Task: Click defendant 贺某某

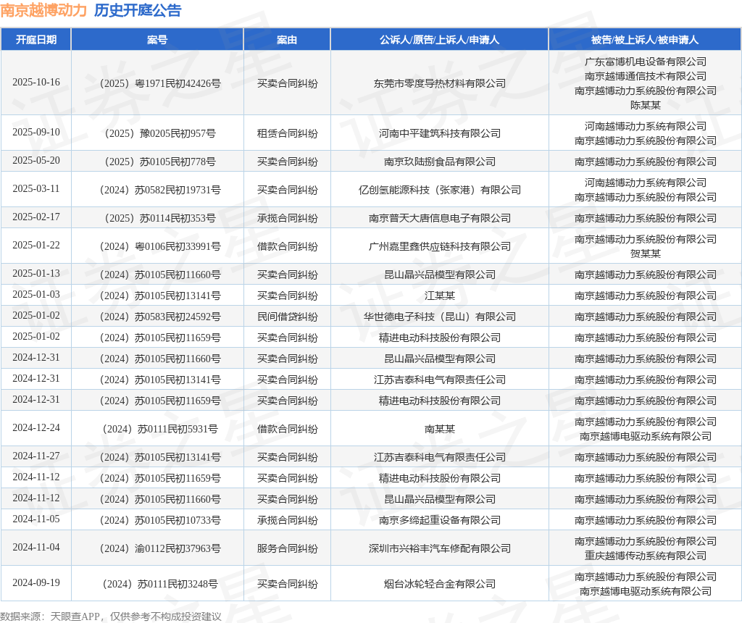Action: click(645, 254)
